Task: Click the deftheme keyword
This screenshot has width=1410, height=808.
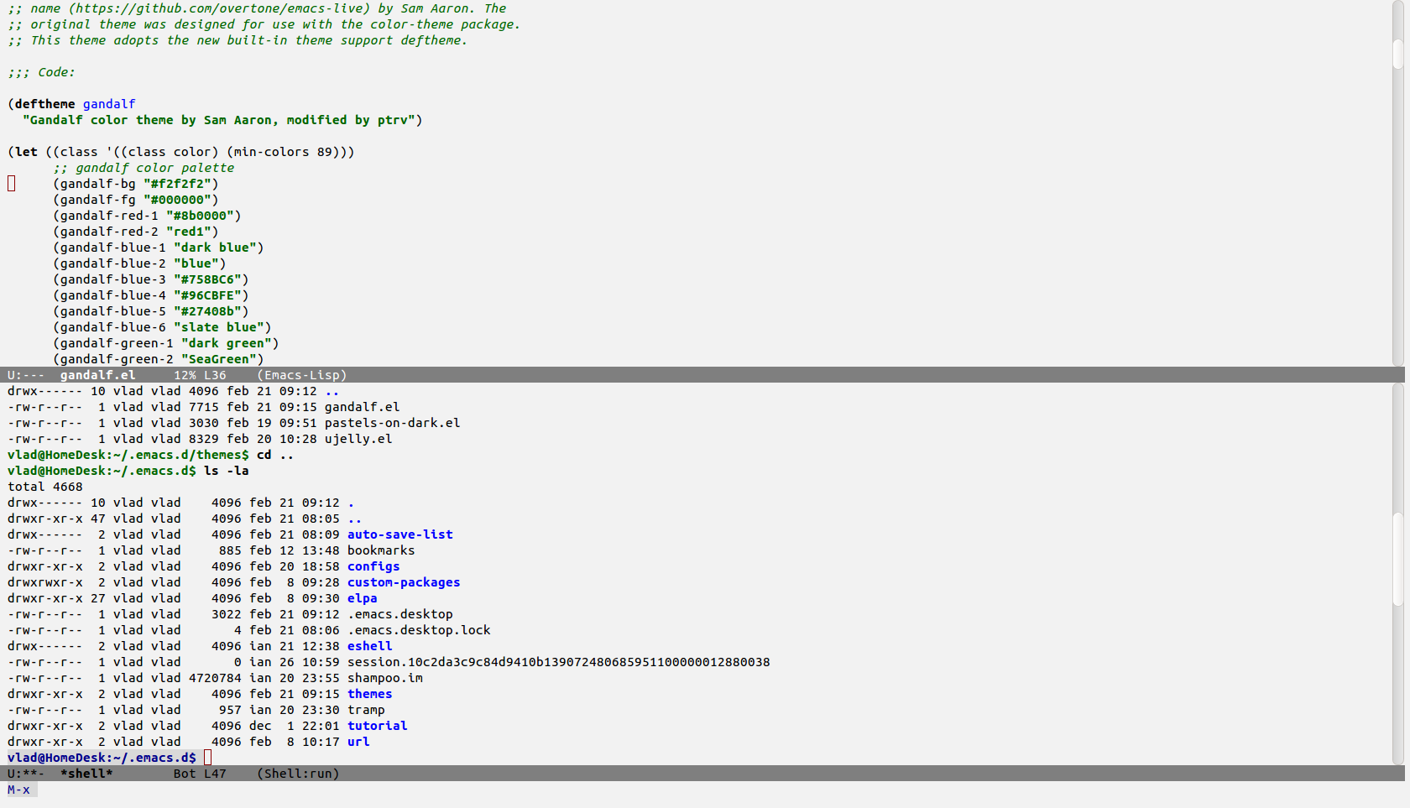Action: click(44, 104)
